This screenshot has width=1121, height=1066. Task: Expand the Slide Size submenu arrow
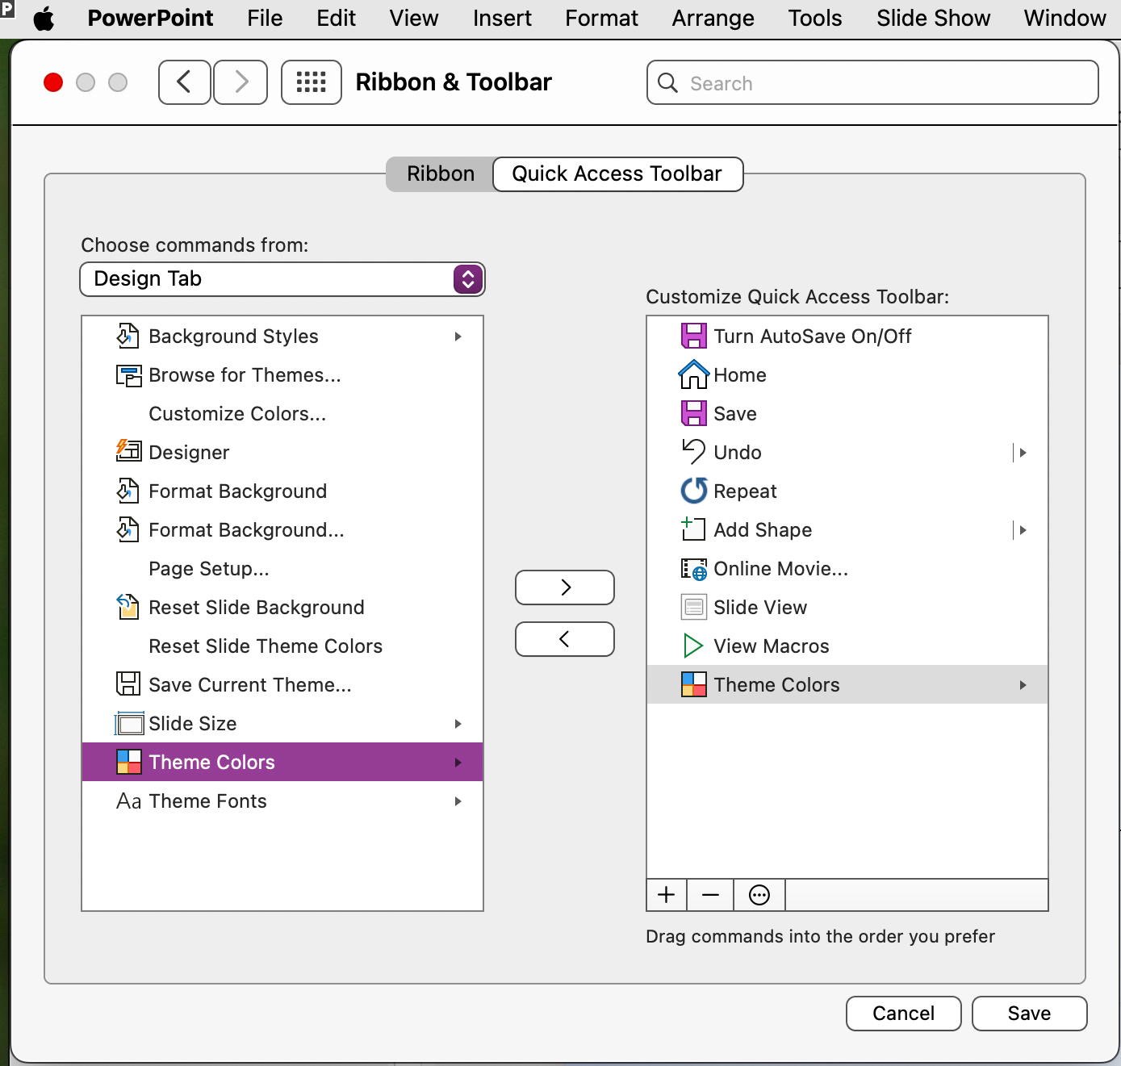(x=458, y=723)
